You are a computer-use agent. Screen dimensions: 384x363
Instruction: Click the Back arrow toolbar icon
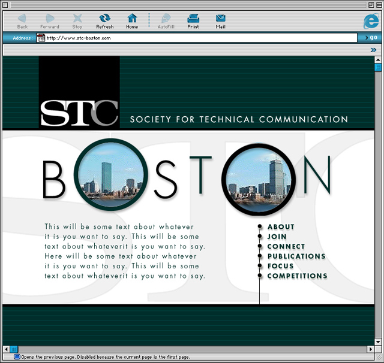(x=22, y=19)
